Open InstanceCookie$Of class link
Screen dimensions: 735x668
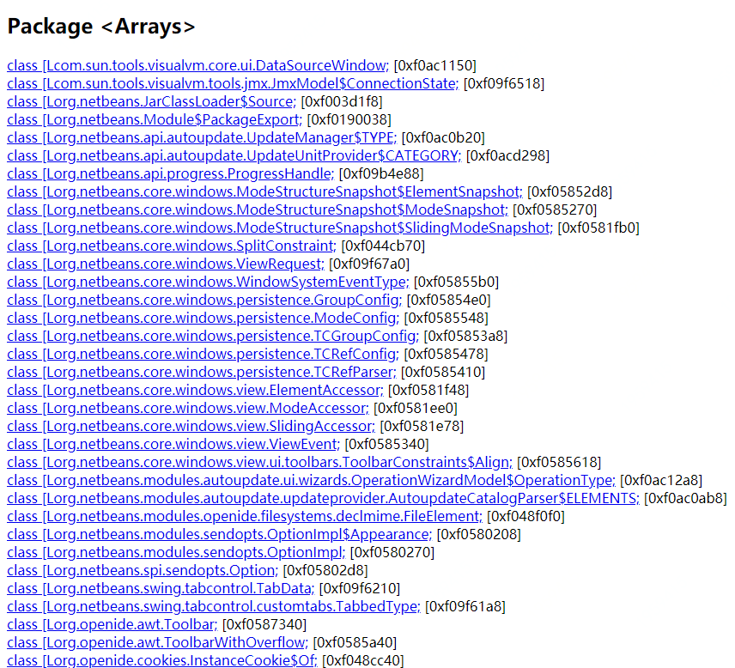coord(162,661)
